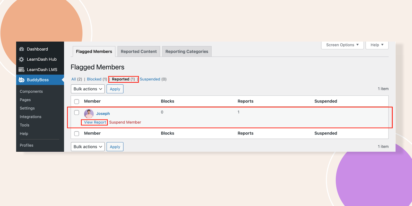
Task: Click View Report for Joseph
Action: [x=95, y=122]
